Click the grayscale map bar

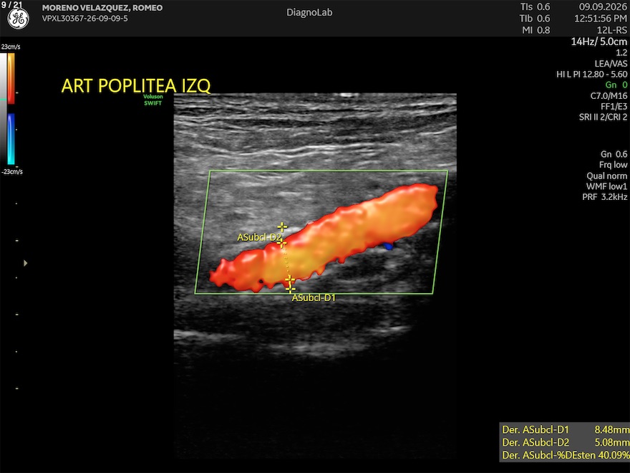click(3, 109)
